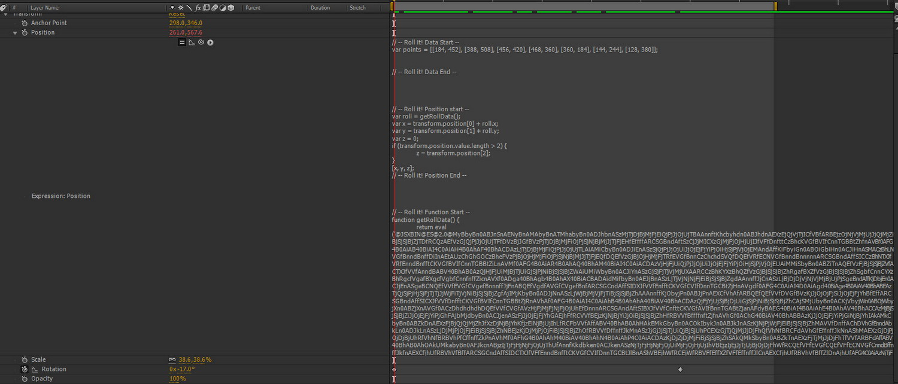Click the 'var roll = getRollData();' line

[x=426, y=117]
